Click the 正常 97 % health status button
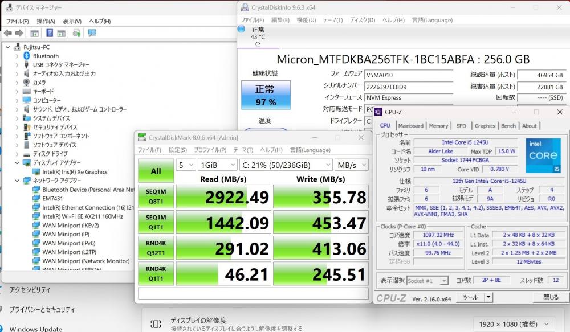570x332 pixels. click(x=266, y=95)
